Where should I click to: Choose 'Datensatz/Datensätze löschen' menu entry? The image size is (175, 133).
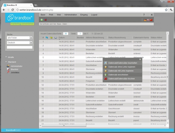coord(121,79)
